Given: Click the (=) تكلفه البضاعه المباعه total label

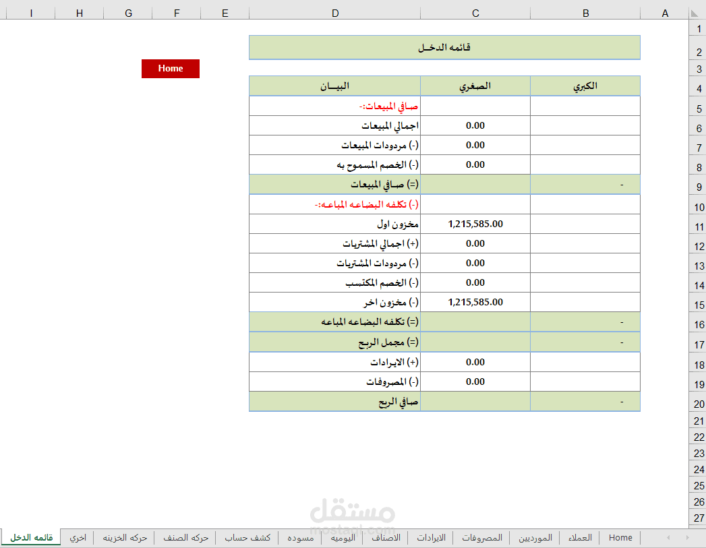Looking at the screenshot, I should click(x=334, y=322).
